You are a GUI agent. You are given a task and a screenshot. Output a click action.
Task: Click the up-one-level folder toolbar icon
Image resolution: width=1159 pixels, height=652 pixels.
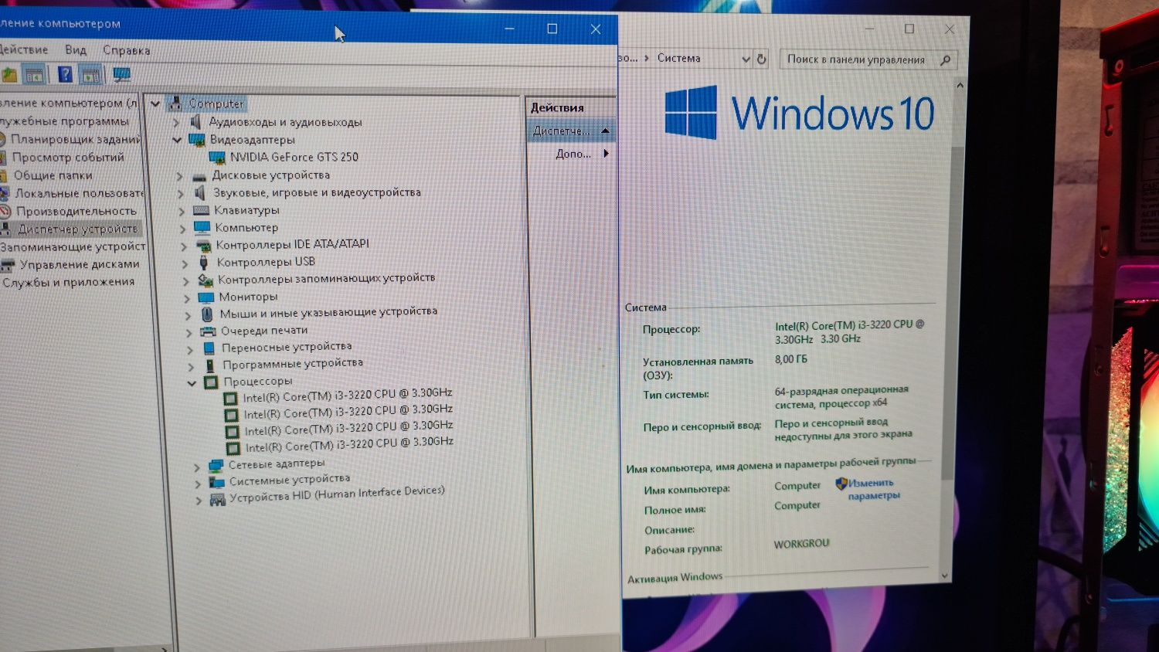(x=9, y=75)
